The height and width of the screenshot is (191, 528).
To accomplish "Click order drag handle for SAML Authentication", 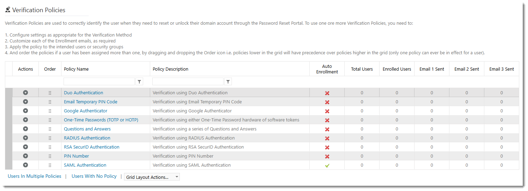I will tap(50, 165).
